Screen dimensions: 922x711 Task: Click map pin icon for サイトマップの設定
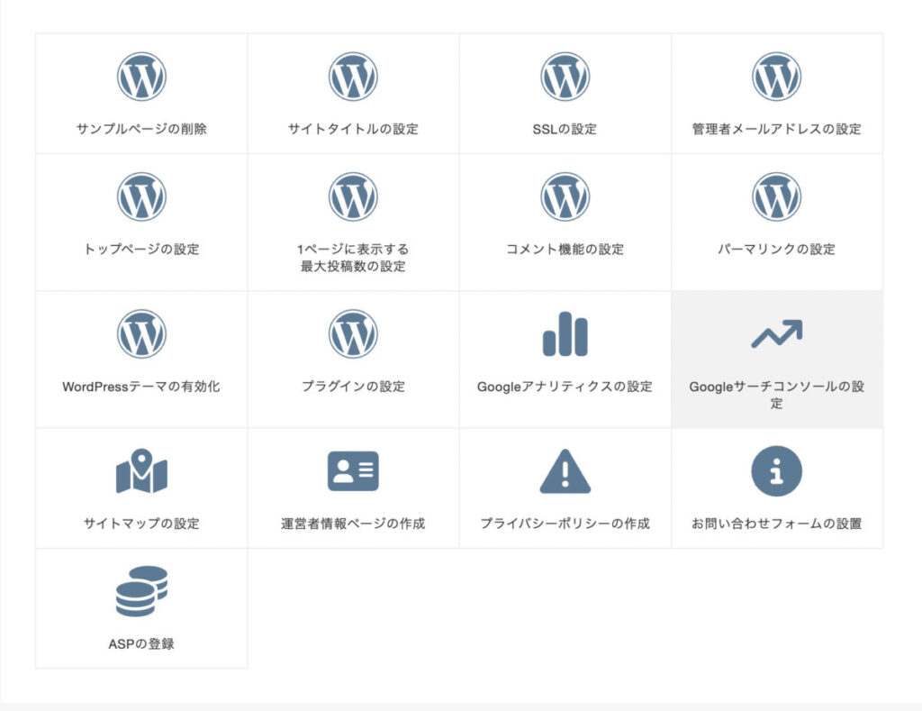[141, 471]
